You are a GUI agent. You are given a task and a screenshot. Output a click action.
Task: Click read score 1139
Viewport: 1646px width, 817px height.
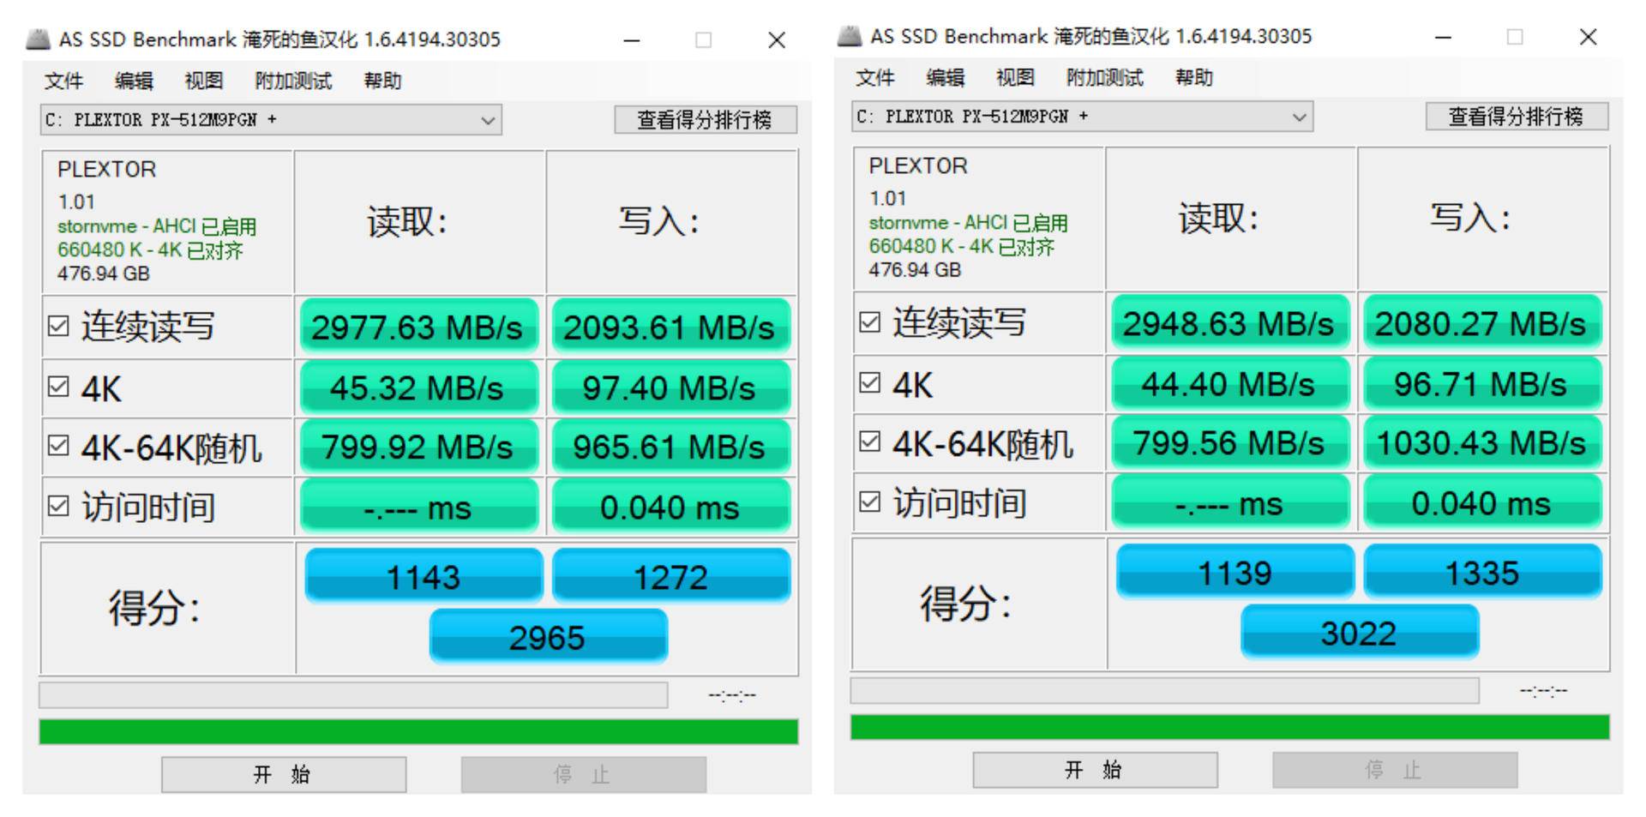1235,572
